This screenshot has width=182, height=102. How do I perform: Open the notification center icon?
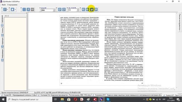(178, 99)
